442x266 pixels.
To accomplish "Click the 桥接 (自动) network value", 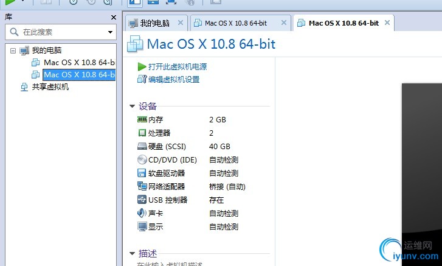I will coord(227,187).
